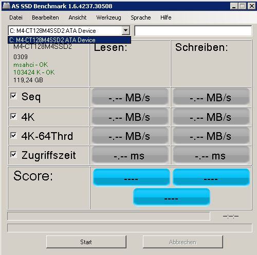Image resolution: width=257 pixels, height=255 pixels.
Task: Click the Seq write result field
Action: coord(211,97)
